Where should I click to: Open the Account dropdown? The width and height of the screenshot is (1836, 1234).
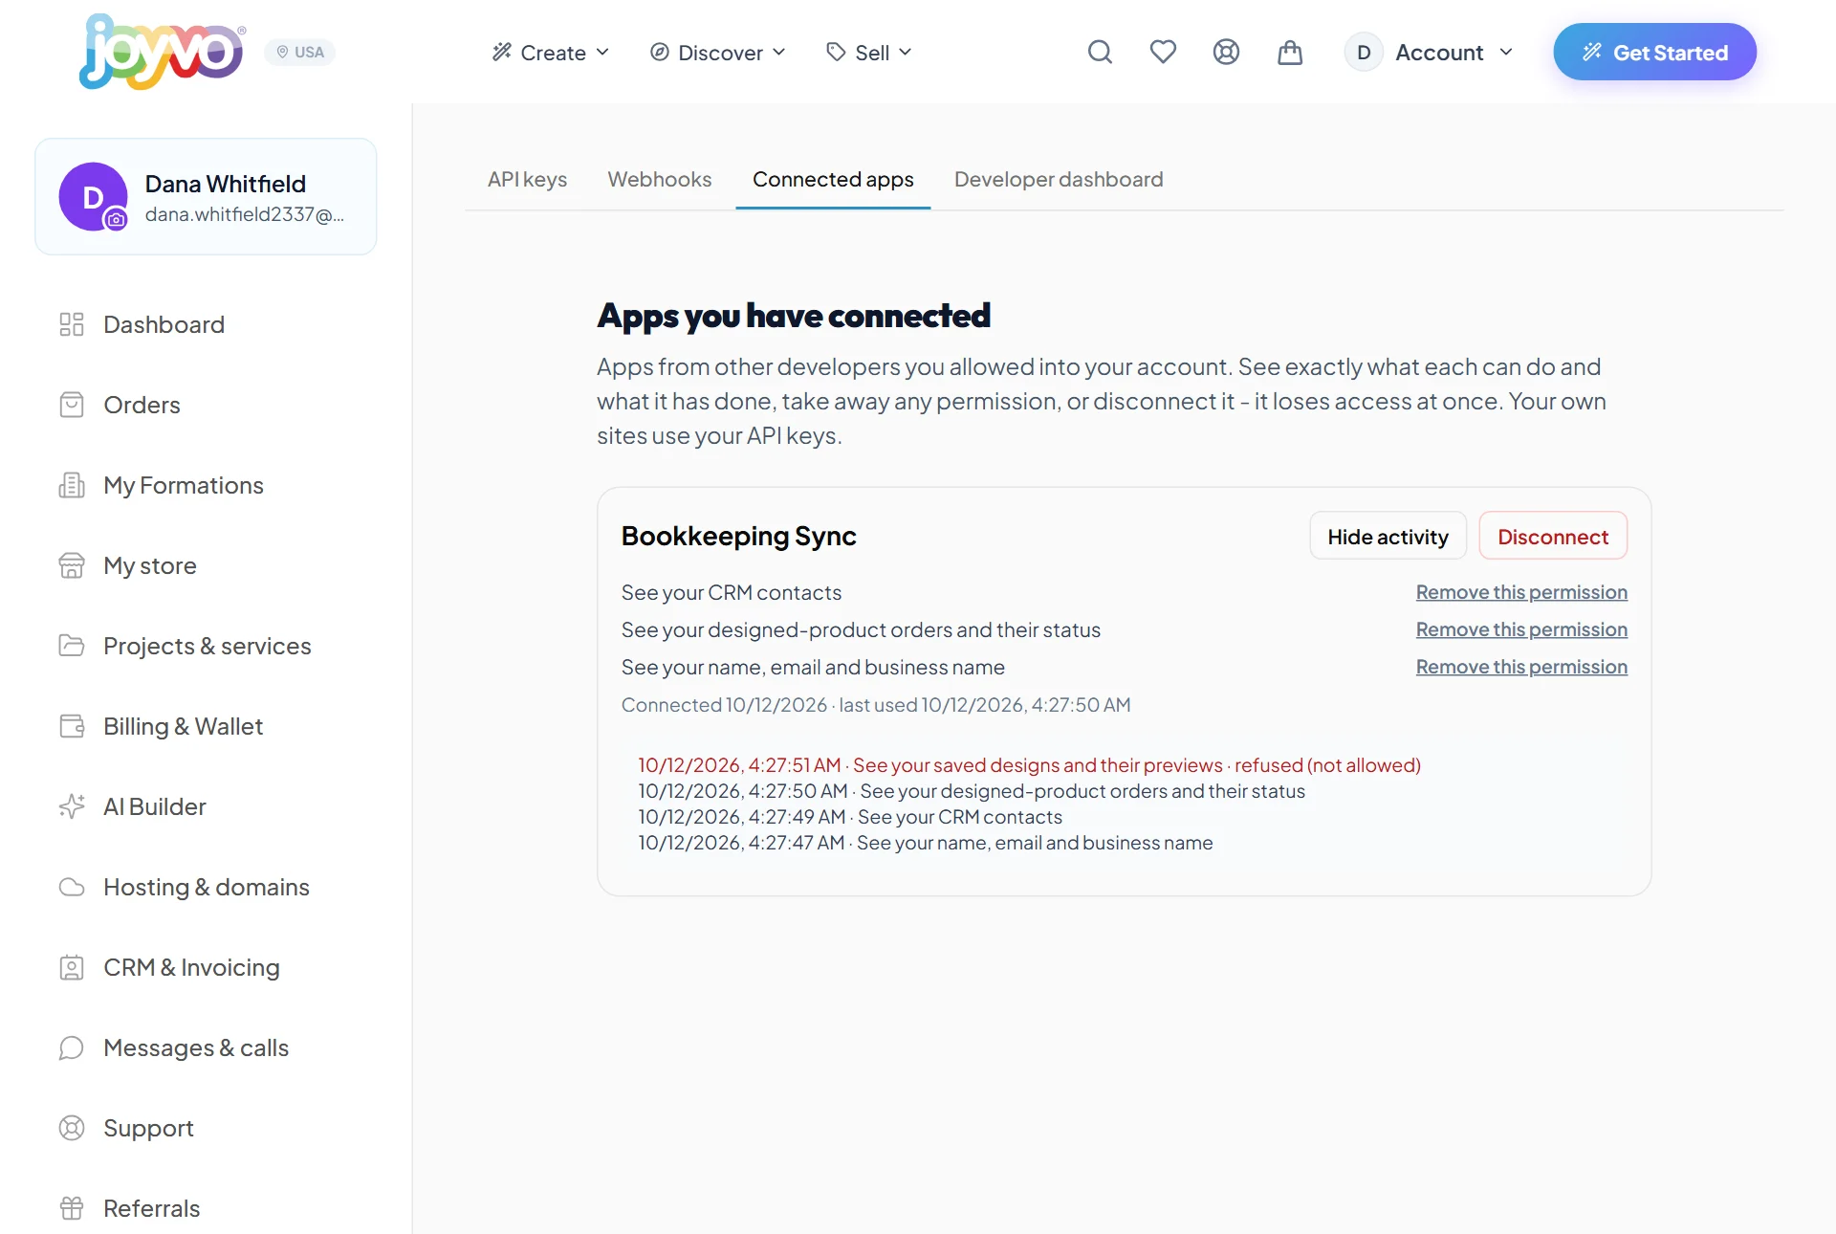coord(1429,52)
